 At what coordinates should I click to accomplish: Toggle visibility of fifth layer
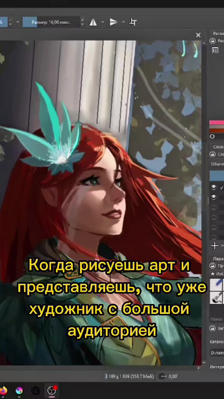click(x=214, y=227)
